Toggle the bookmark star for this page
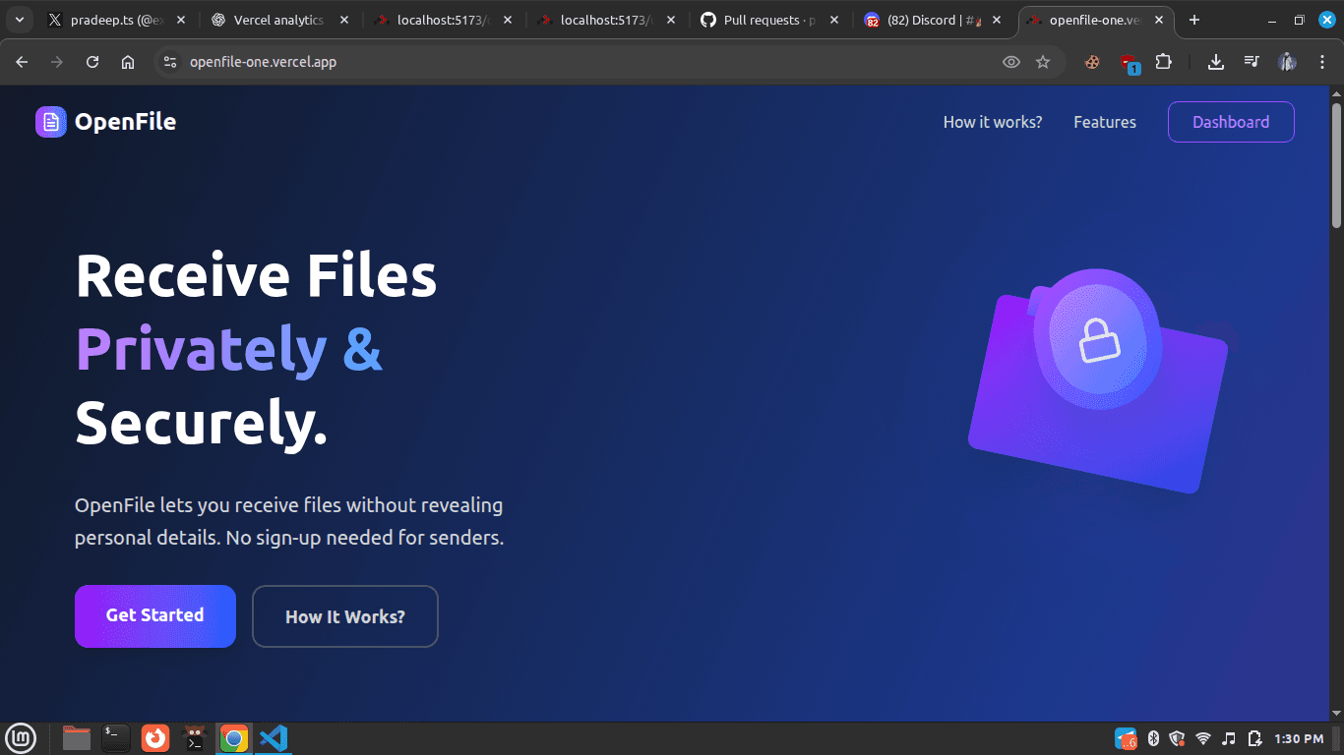The image size is (1344, 755). coord(1043,61)
